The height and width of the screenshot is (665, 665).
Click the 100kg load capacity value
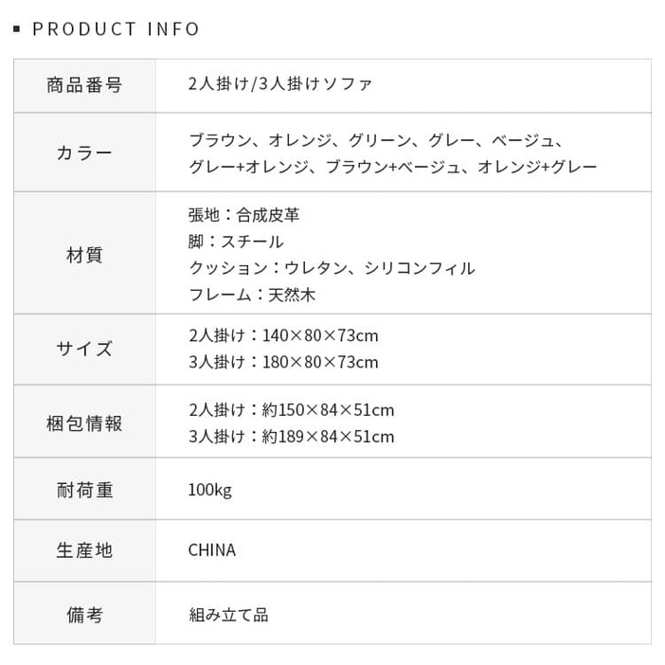[x=210, y=490]
